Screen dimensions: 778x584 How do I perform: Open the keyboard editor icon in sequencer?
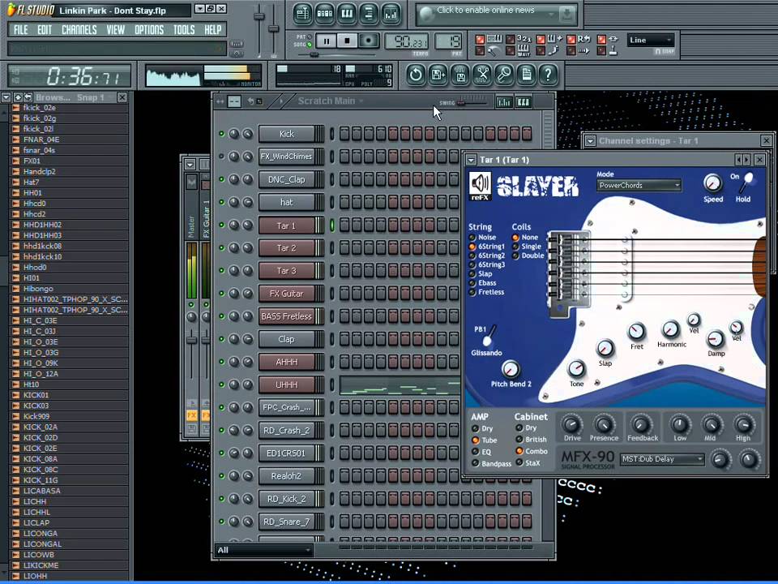click(523, 102)
